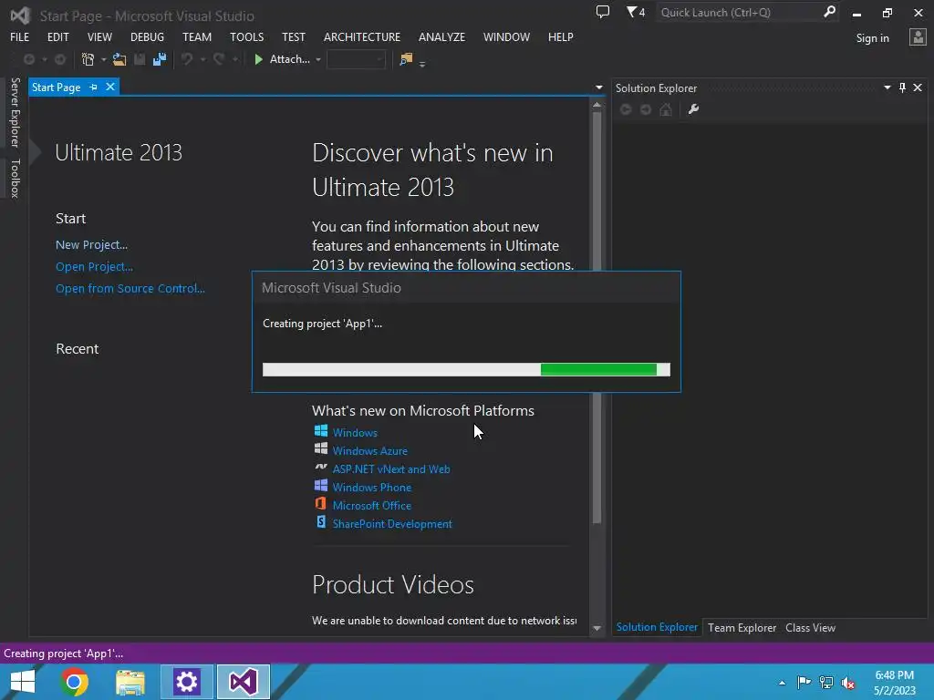
Task: Click the Undo toolbar icon
Action: click(187, 59)
